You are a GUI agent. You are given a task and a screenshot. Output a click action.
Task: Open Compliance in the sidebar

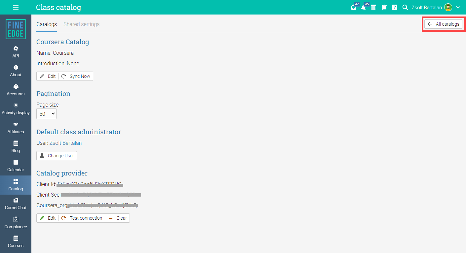pos(16,223)
